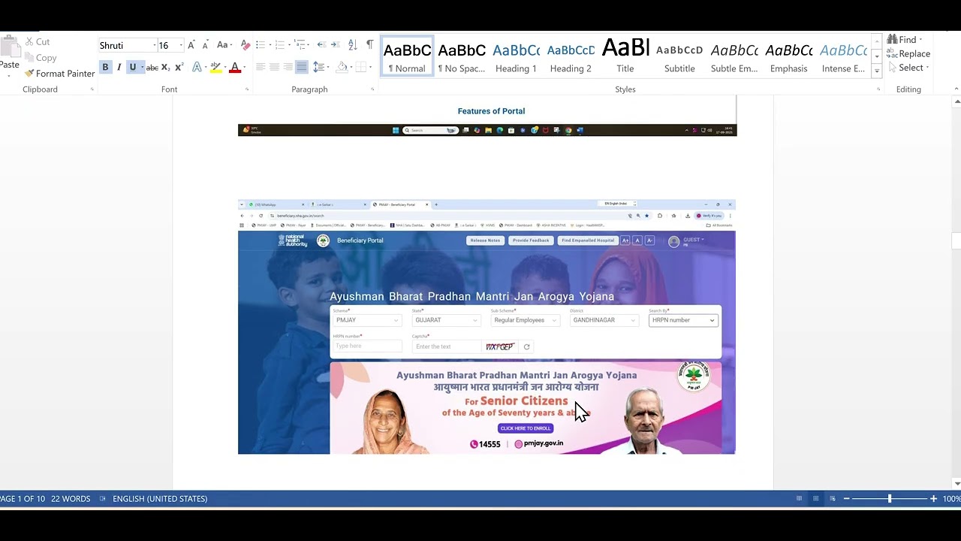Apply the Heading 1 style

tap(516, 56)
